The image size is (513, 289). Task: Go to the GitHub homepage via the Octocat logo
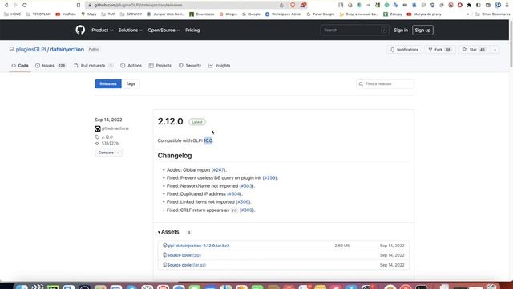click(80, 30)
